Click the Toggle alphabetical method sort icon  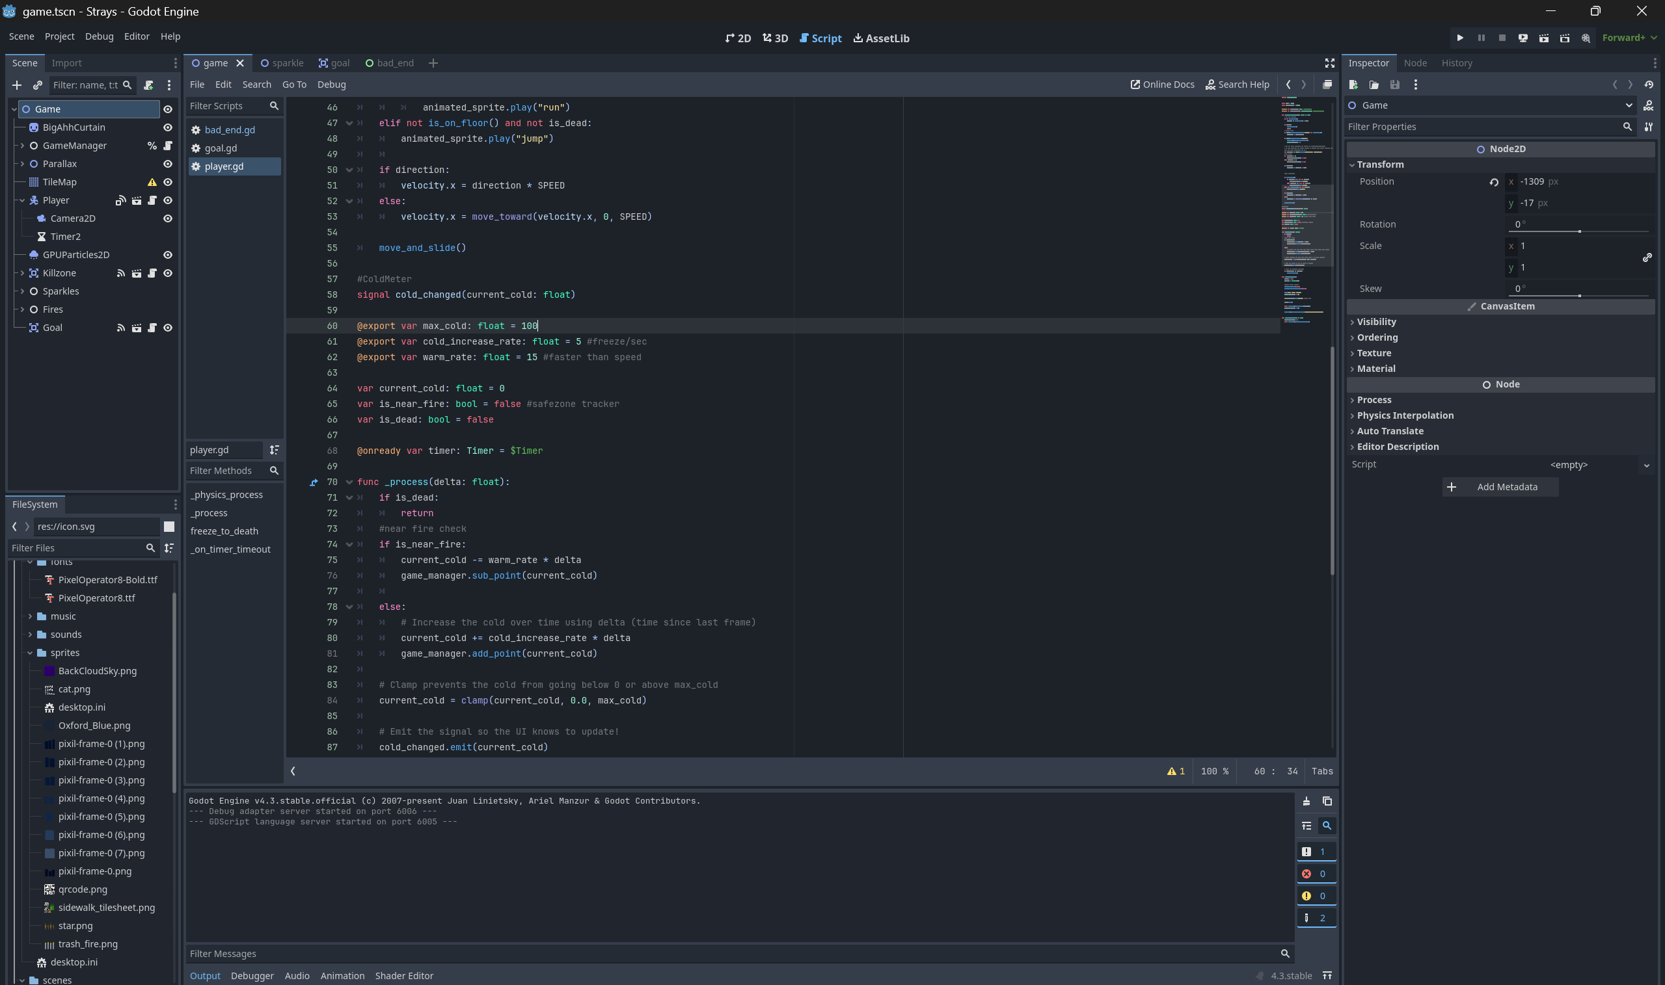[x=274, y=450]
